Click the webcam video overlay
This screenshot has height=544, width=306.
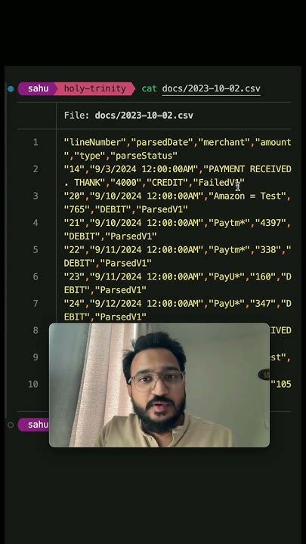pyautogui.click(x=159, y=385)
